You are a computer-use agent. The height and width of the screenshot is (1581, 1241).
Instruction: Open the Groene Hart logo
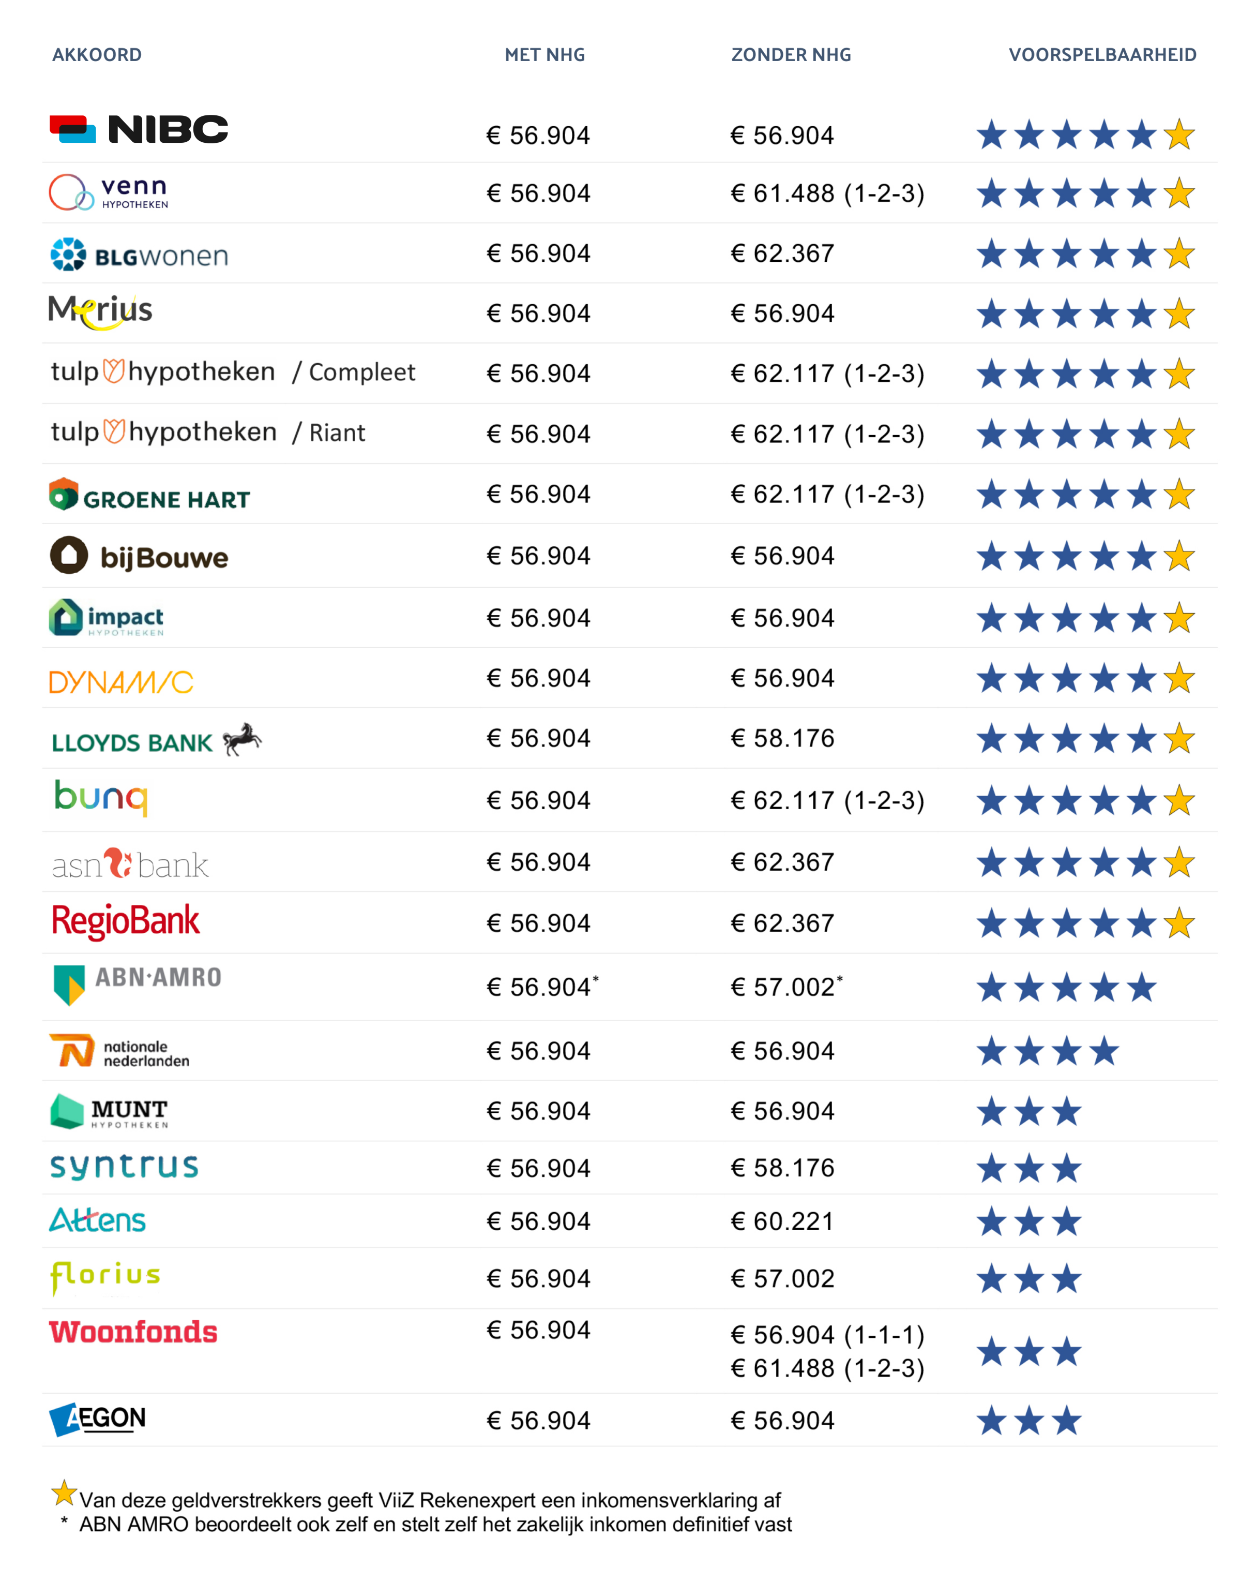tap(149, 495)
